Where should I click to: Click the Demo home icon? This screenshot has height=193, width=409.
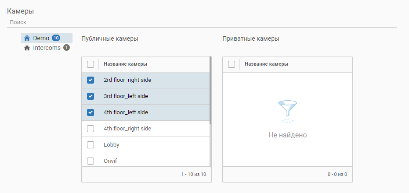pyautogui.click(x=27, y=38)
